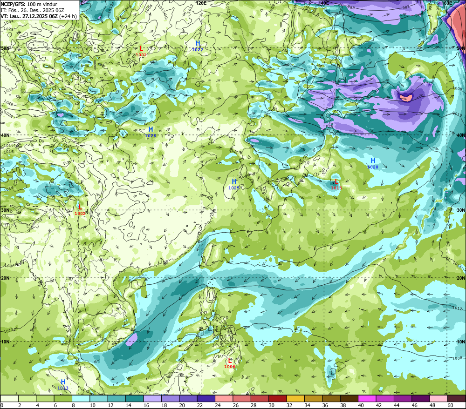The height and width of the screenshot is (409, 466).
Task: Click the dark red 30–32 legend swatch
Action: [278, 398]
